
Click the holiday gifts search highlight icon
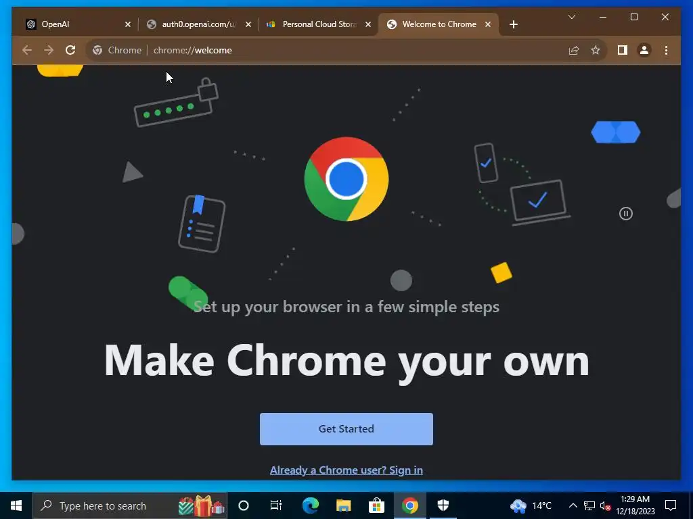pyautogui.click(x=202, y=505)
